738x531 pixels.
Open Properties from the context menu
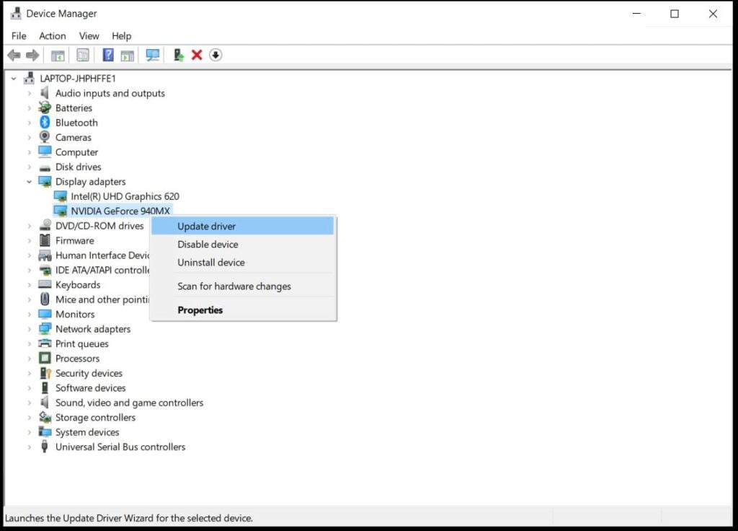(x=242, y=310)
